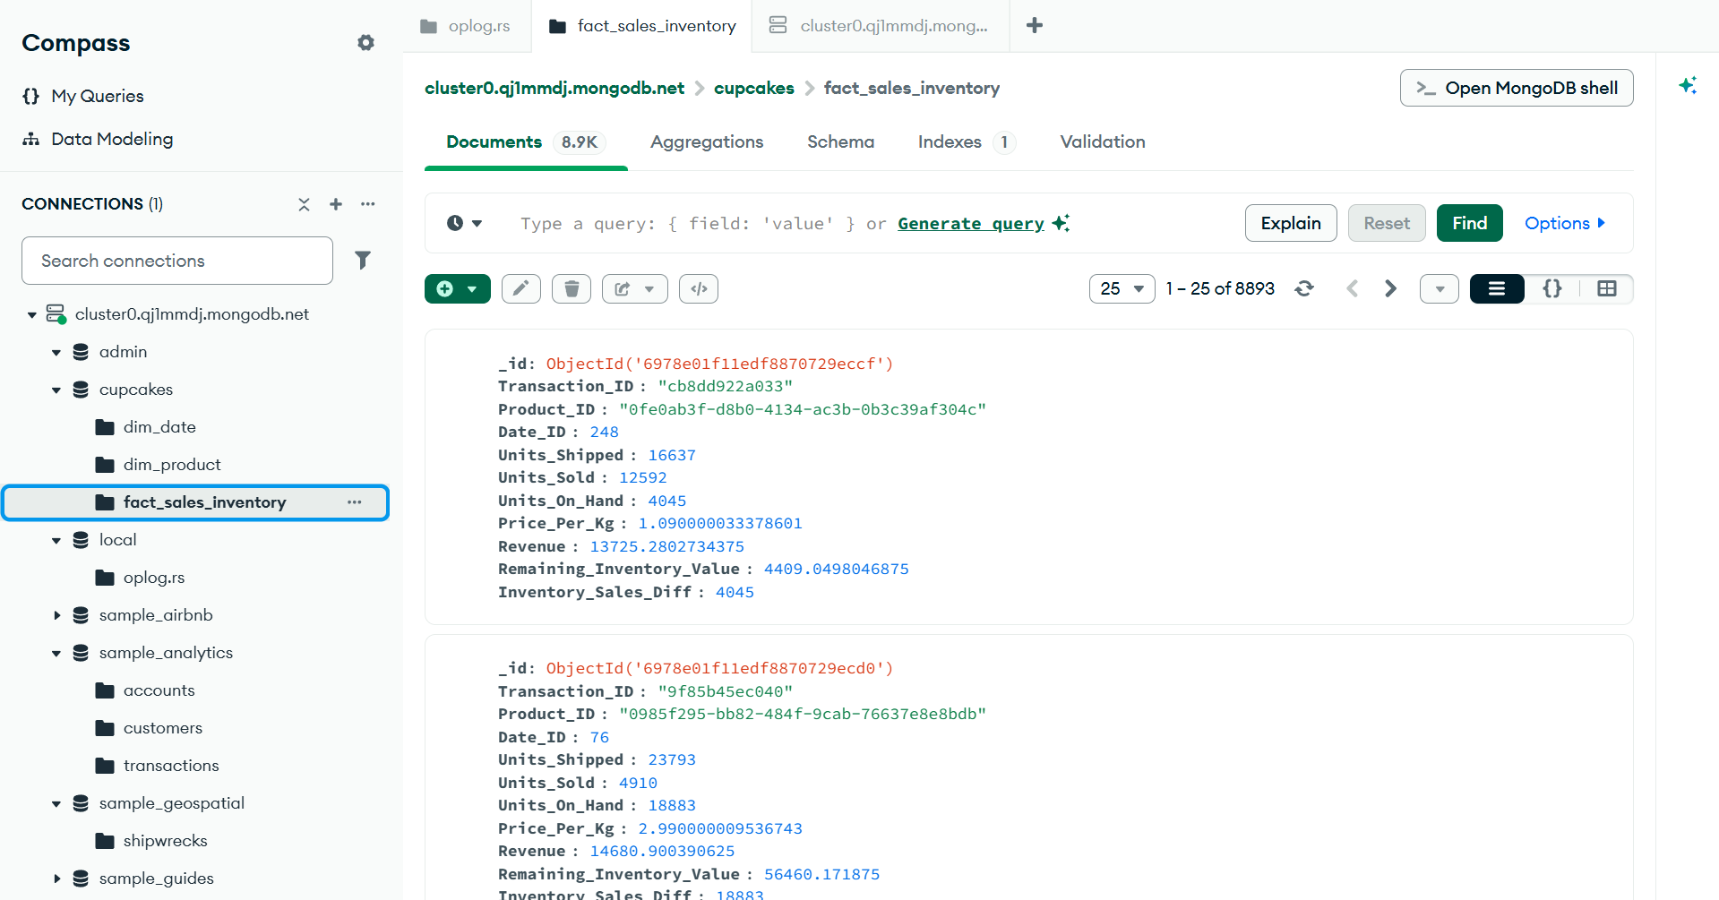The image size is (1719, 900).
Task: Switch to List view
Action: point(1497,288)
